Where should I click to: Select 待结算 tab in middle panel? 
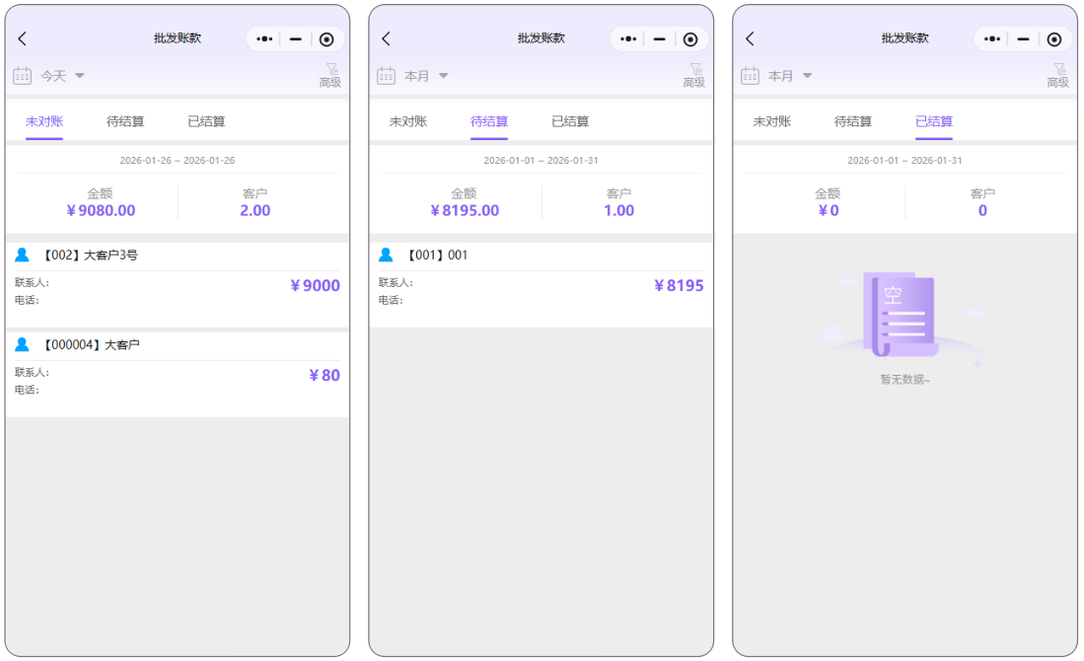coord(489,121)
